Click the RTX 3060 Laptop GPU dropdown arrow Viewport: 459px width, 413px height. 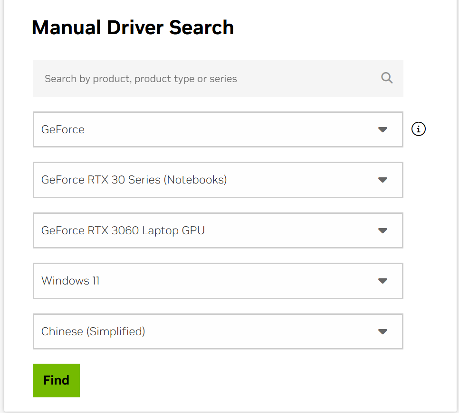click(382, 230)
